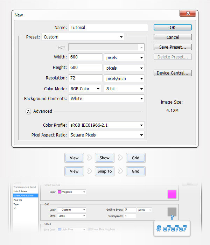Click the Resolution input field
The width and height of the screenshot is (210, 245).
pyautogui.click(x=85, y=78)
